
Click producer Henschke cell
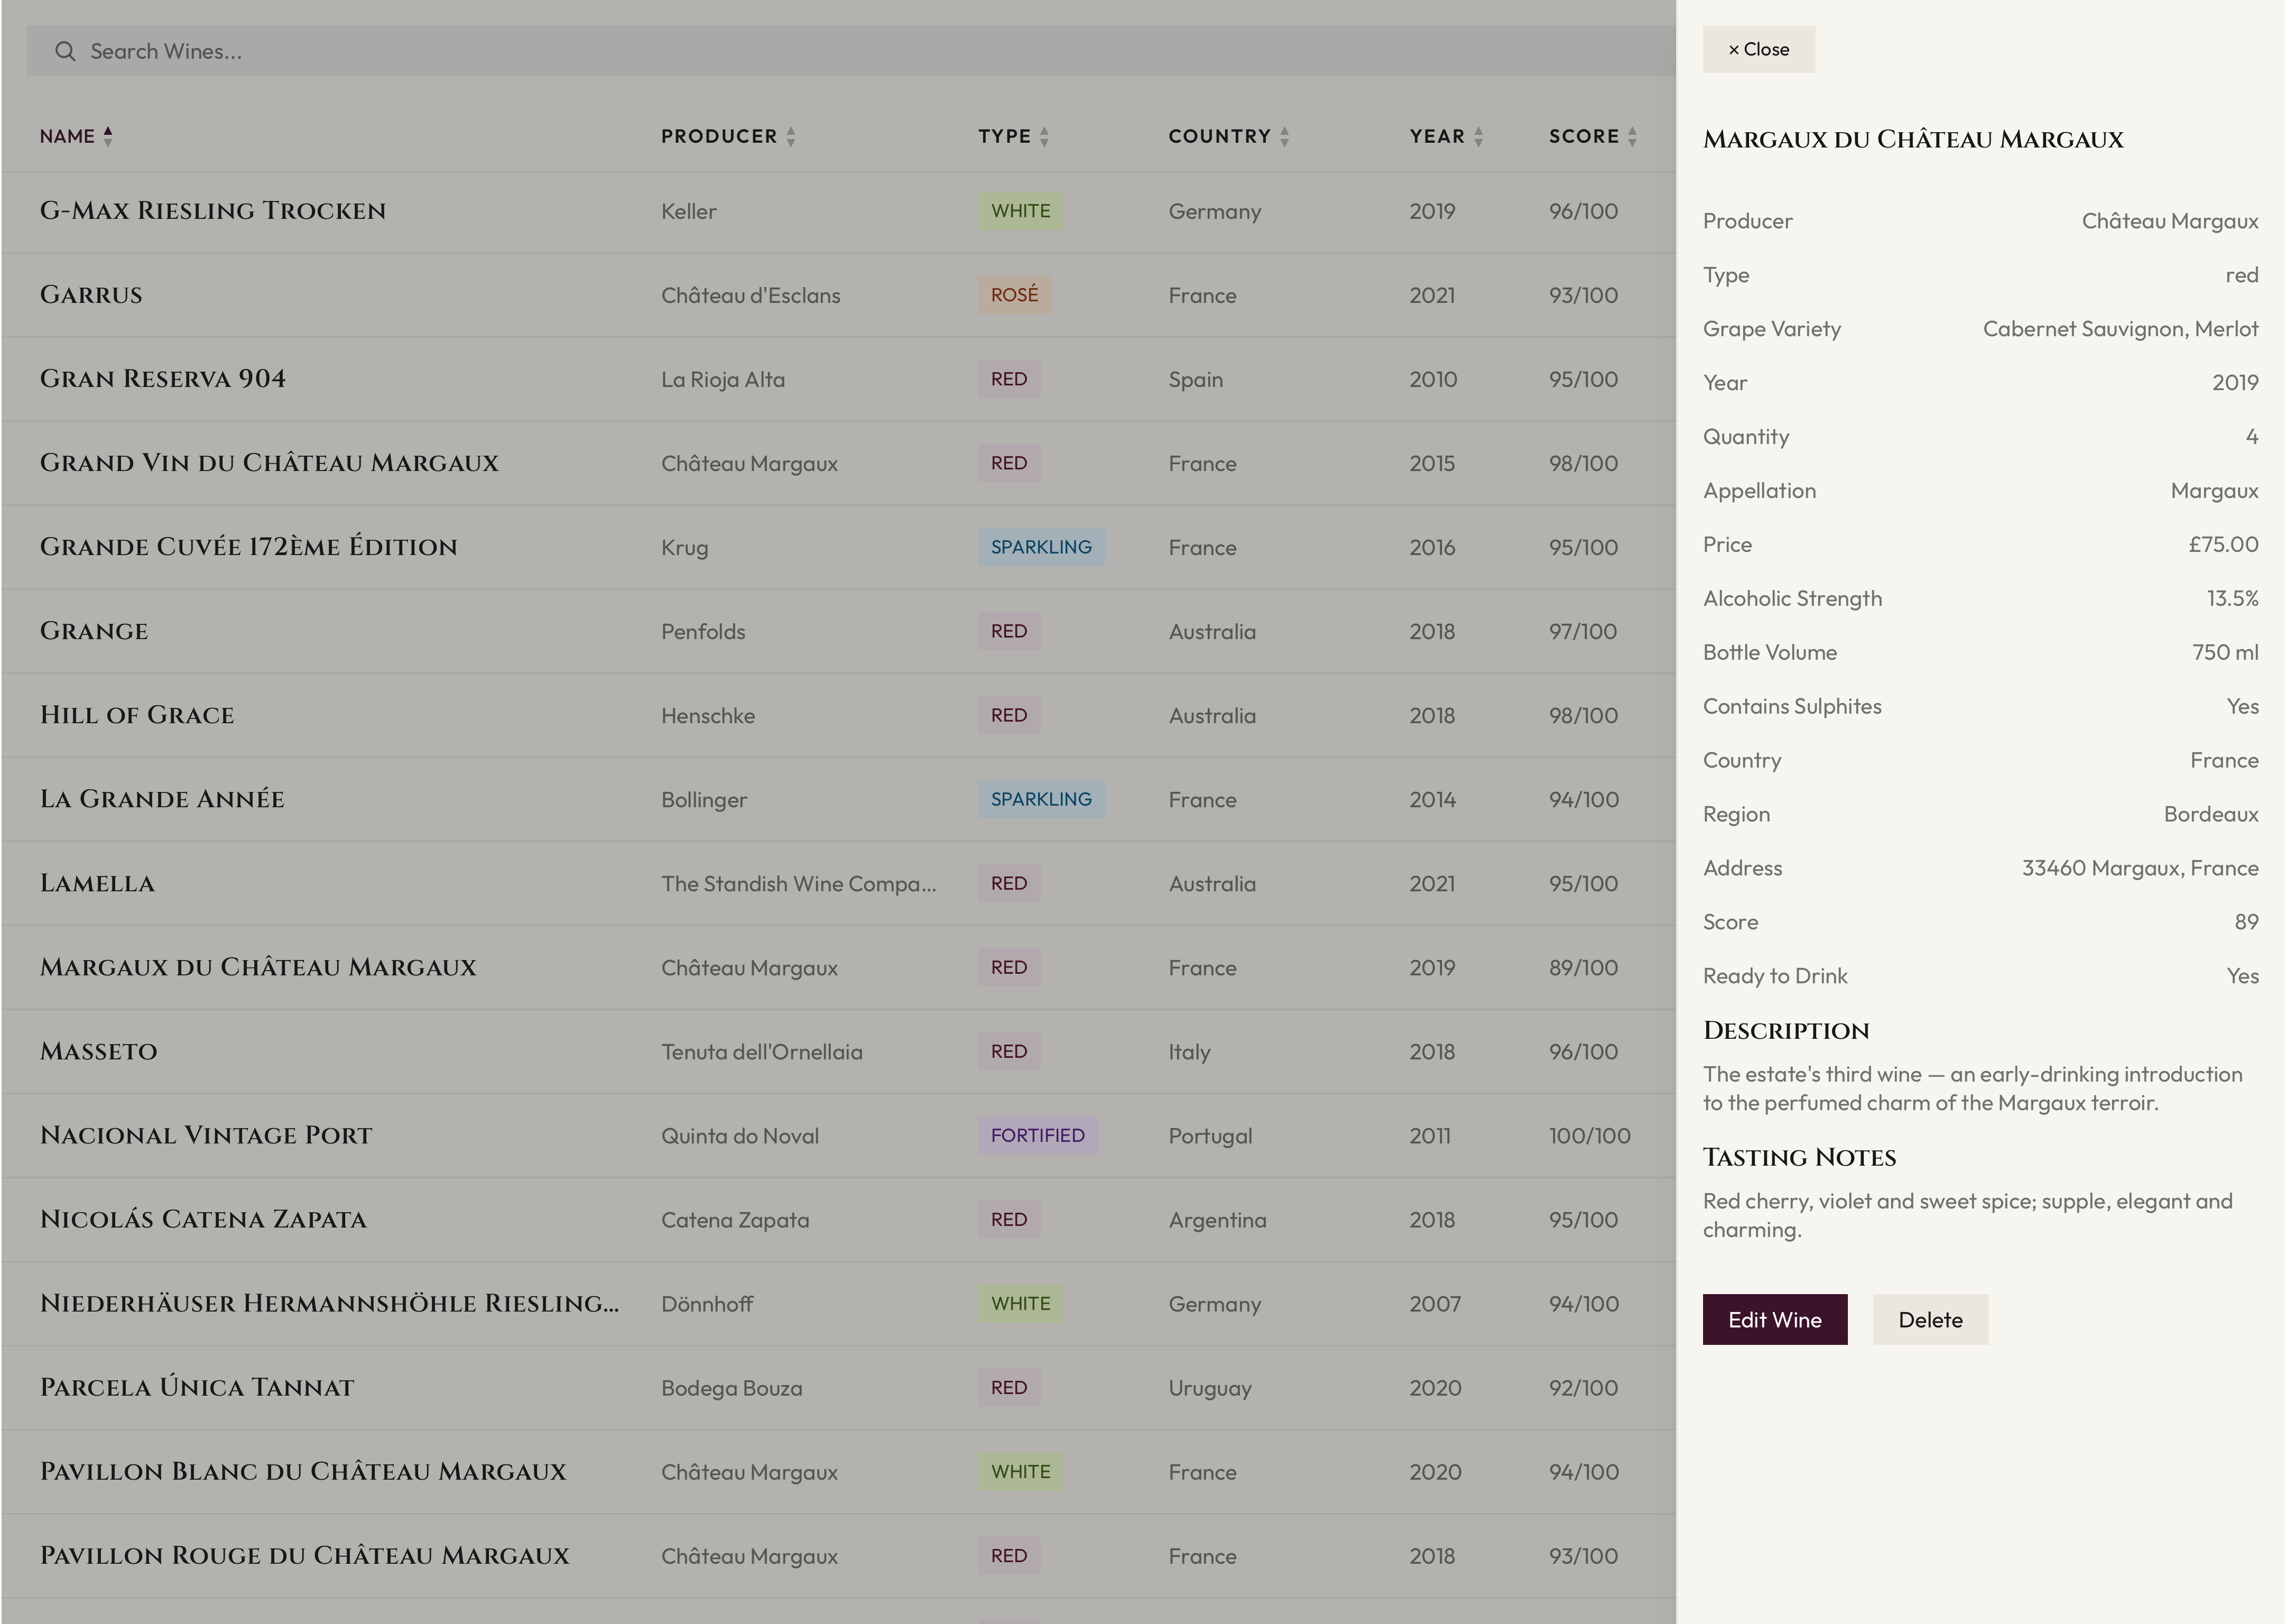click(x=708, y=715)
